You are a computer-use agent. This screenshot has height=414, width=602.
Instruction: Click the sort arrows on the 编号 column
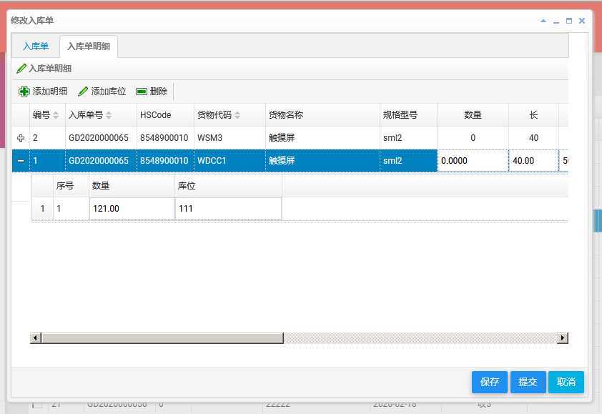pos(56,115)
